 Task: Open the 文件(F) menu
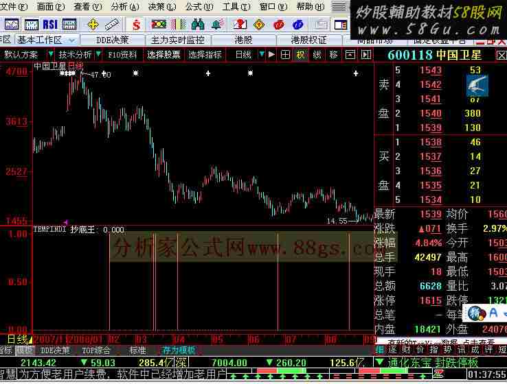(x=12, y=7)
